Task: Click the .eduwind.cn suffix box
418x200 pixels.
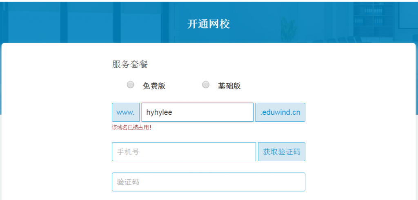Action: tap(280, 112)
